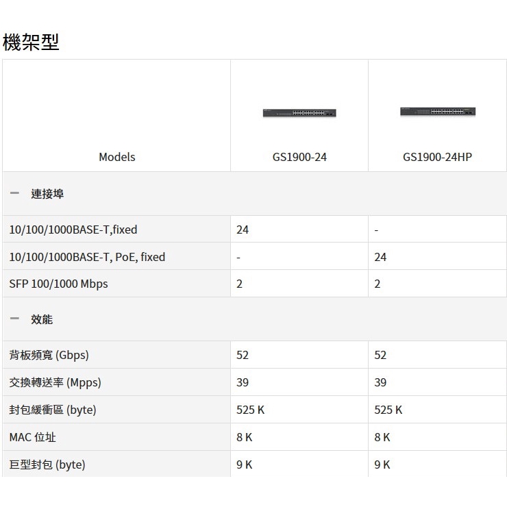Select the GS1900-24 model name

click(299, 157)
